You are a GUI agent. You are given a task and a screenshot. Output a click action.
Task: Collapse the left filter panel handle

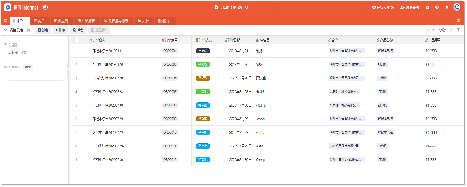coord(68,69)
